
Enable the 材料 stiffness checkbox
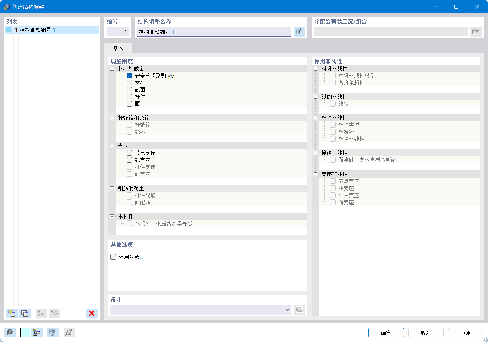tap(129, 83)
